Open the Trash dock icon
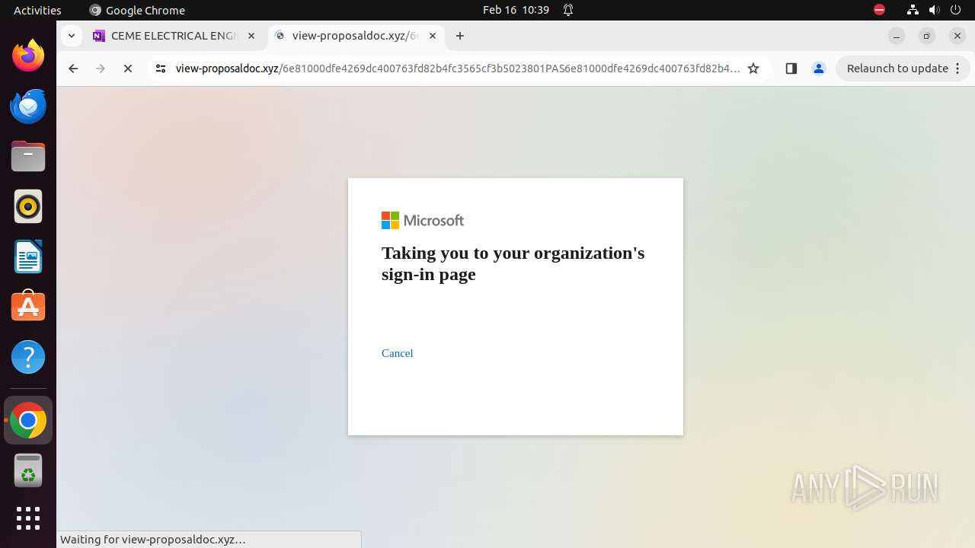 click(x=28, y=470)
